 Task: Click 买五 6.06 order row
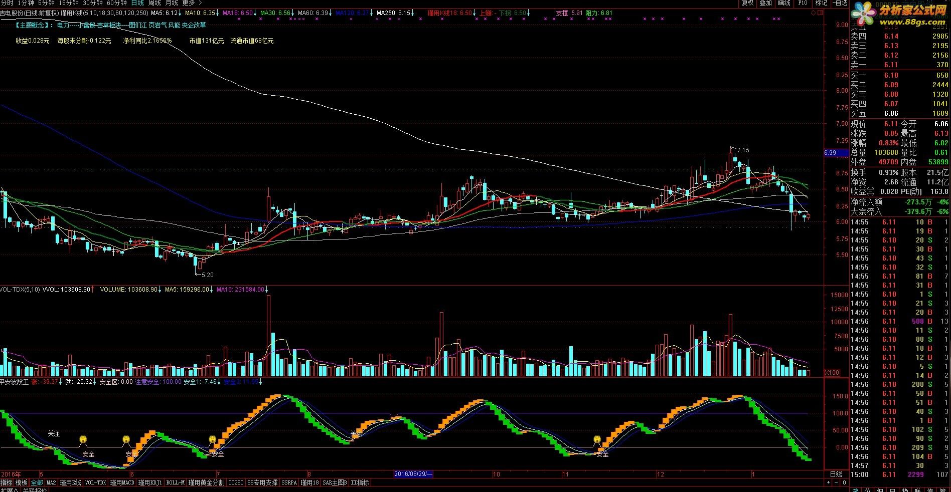click(899, 114)
